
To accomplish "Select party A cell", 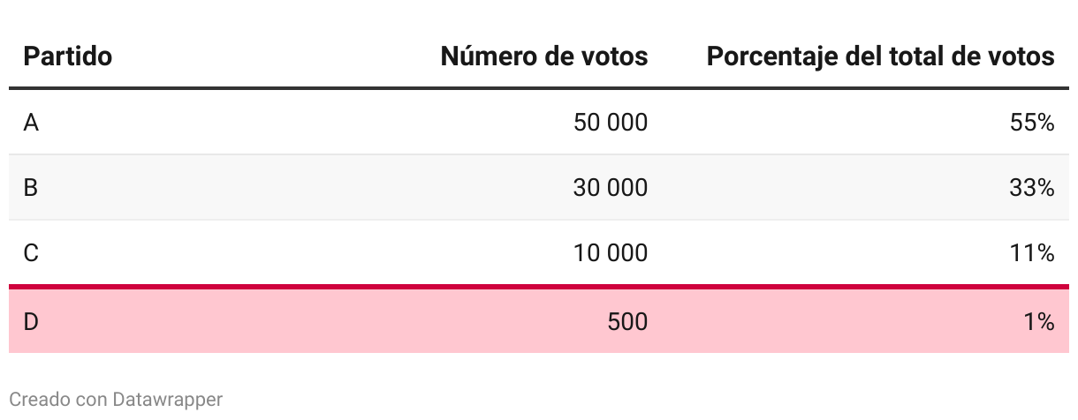I will [x=31, y=123].
